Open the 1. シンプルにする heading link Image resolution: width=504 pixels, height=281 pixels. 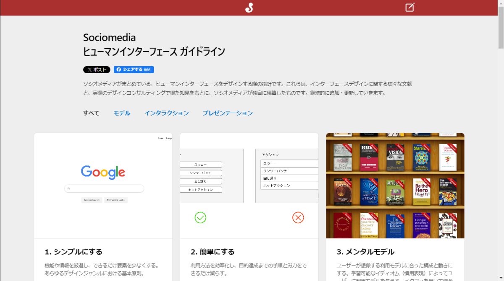click(73, 252)
